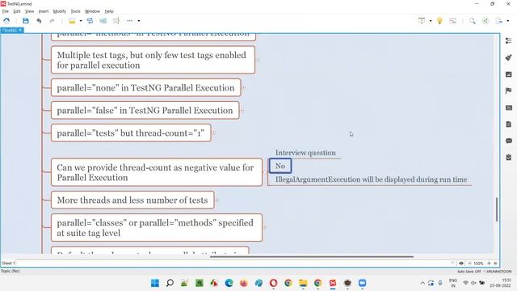
Task: Open search with the magnifier icon
Action: pyautogui.click(x=473, y=21)
